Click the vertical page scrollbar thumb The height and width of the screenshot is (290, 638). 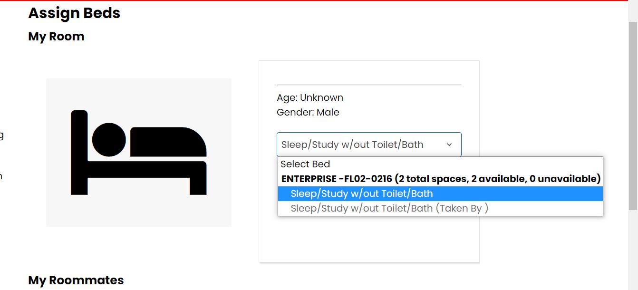coord(633,114)
